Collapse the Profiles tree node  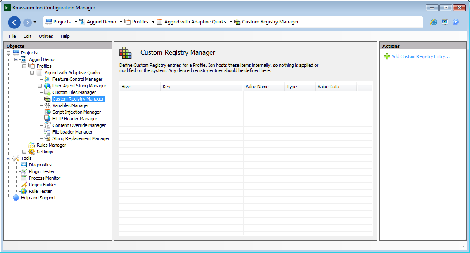coord(24,66)
